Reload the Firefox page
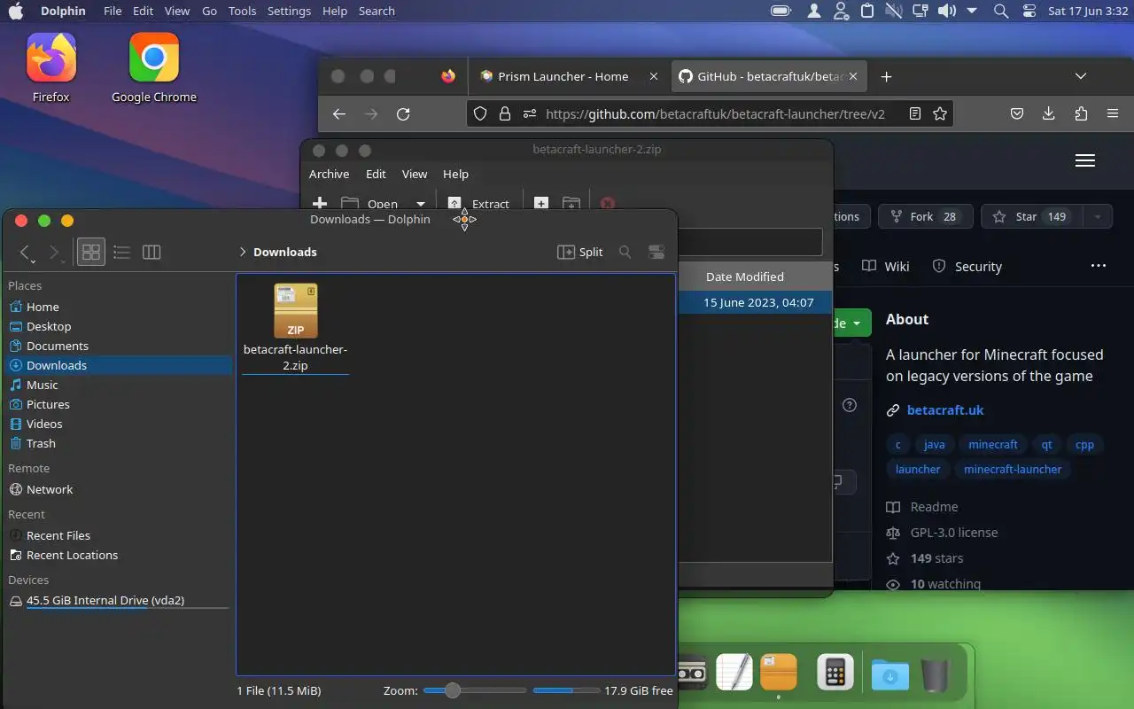The height and width of the screenshot is (709, 1134). tap(403, 113)
